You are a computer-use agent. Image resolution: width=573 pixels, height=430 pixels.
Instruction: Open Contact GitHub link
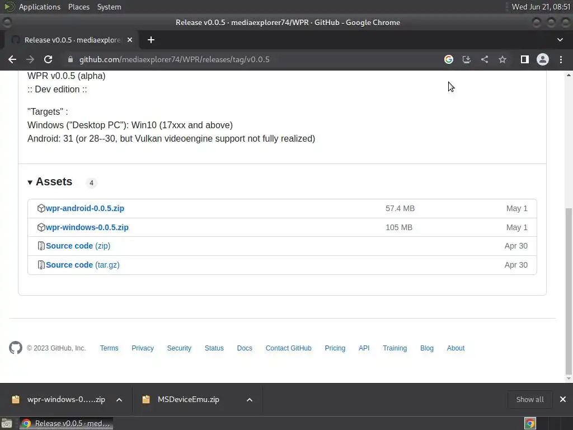click(x=288, y=348)
